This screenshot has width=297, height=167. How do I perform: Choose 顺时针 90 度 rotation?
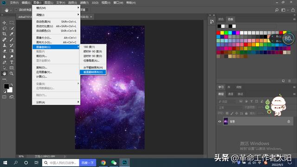pos(93,51)
